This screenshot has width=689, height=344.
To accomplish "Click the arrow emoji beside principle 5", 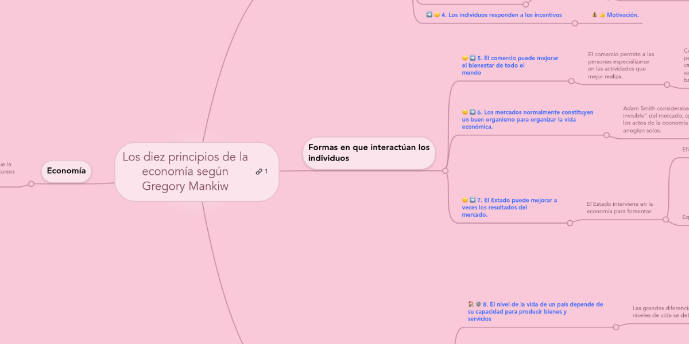I will click(472, 58).
